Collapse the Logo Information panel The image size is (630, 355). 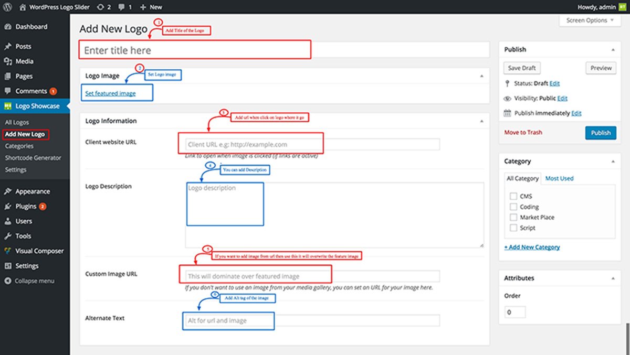click(482, 121)
